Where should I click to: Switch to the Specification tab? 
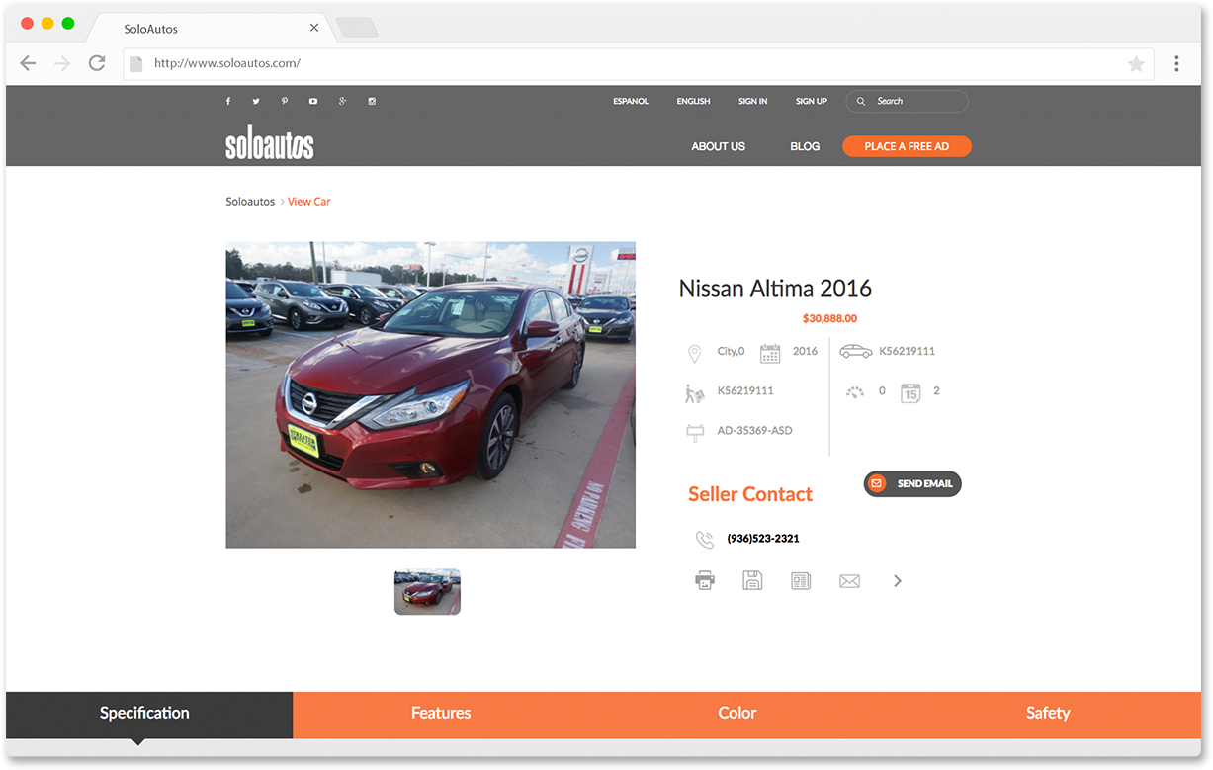(149, 715)
